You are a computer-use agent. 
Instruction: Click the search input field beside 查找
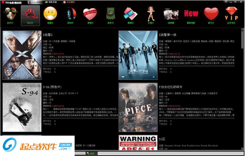point(80,153)
